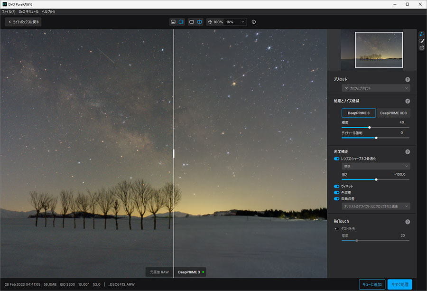
Task: Click the pan/move tool icon
Action: tap(211, 21)
